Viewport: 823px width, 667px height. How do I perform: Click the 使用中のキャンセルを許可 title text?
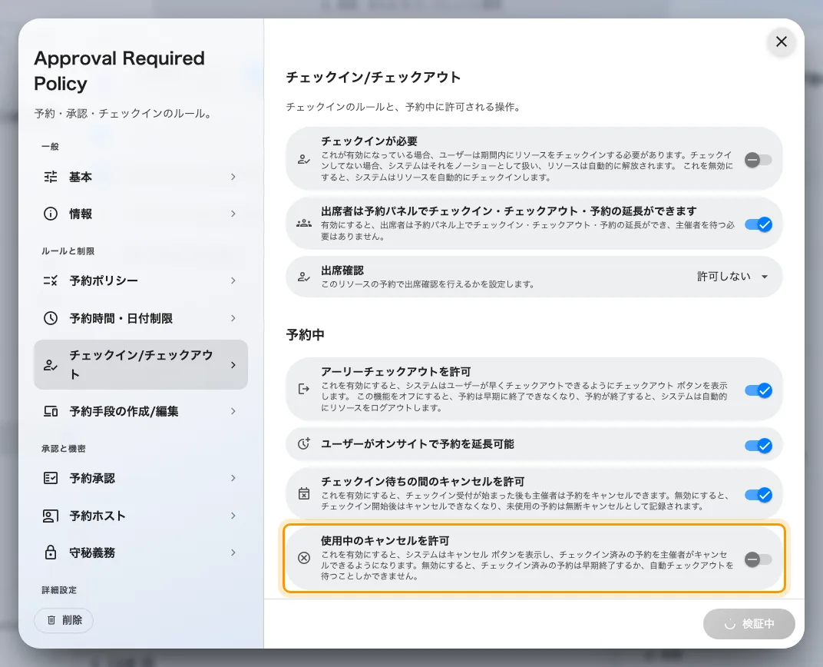click(385, 540)
